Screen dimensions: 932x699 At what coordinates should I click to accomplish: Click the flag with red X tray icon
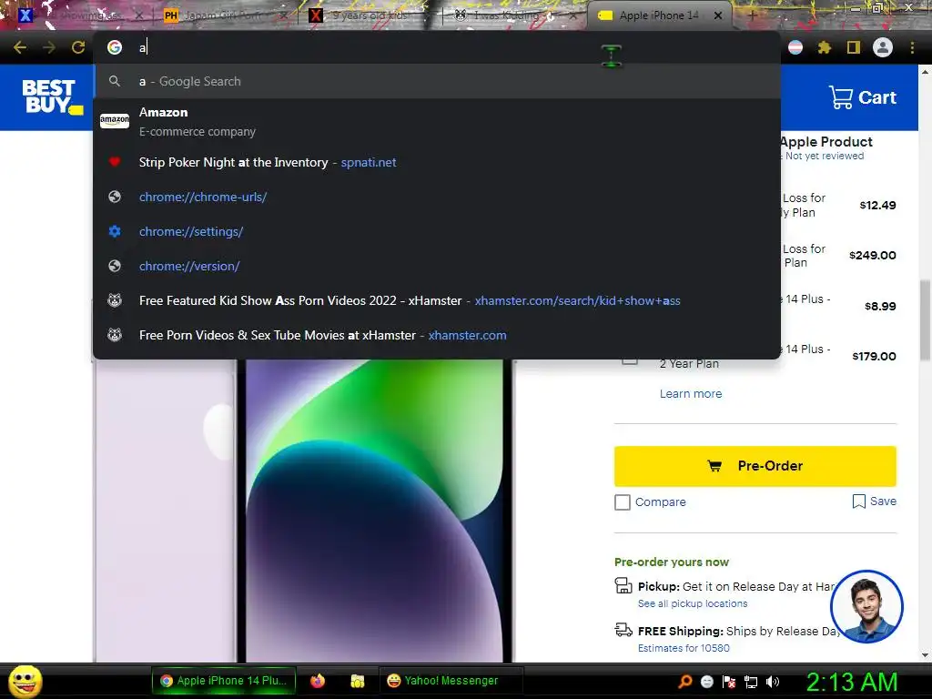(729, 682)
